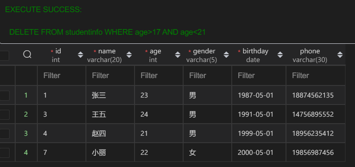Check the row checkbox for 小丽
355x167 pixels.
click(x=4, y=153)
